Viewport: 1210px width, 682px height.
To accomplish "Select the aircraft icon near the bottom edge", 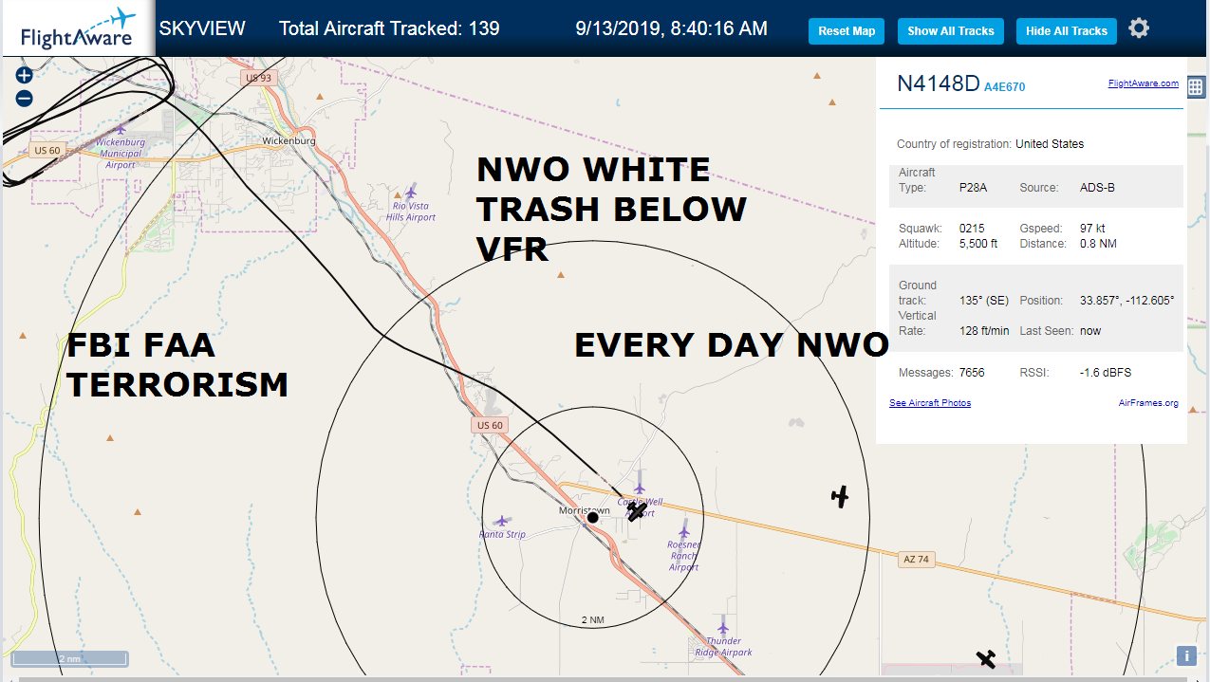I will [x=987, y=658].
